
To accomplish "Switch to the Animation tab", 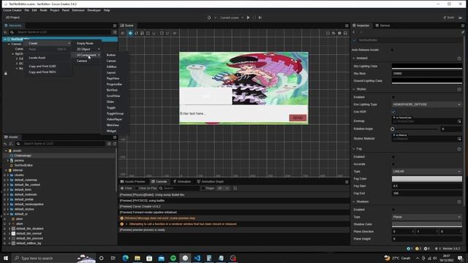I will tap(182, 182).
